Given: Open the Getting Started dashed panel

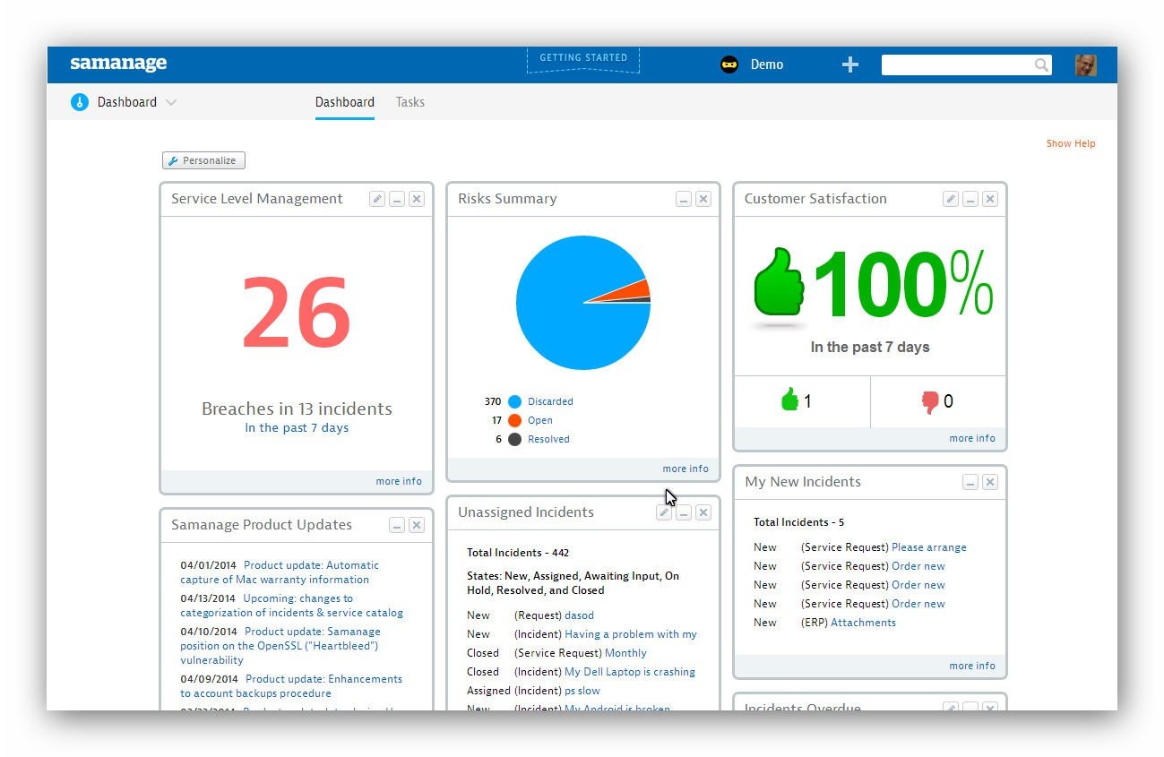Looking at the screenshot, I should [583, 59].
